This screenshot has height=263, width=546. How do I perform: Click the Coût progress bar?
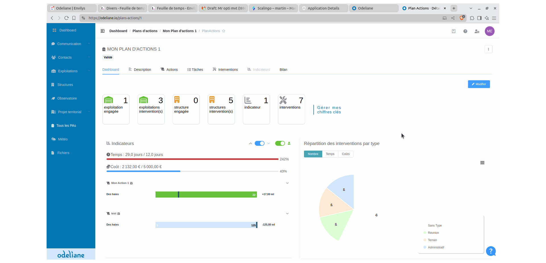(192, 171)
